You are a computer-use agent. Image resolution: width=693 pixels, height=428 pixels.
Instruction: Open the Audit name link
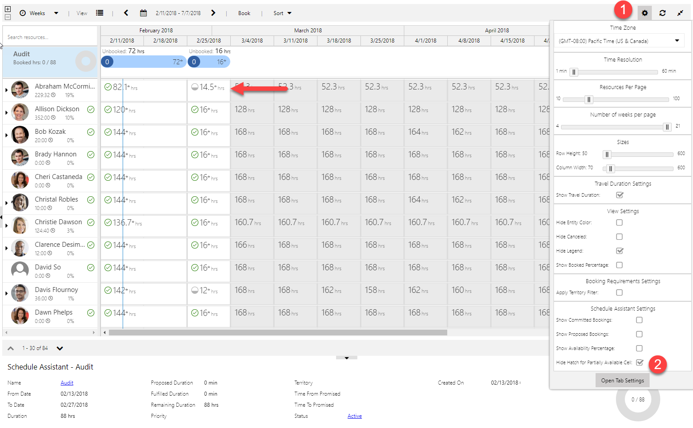tap(67, 383)
